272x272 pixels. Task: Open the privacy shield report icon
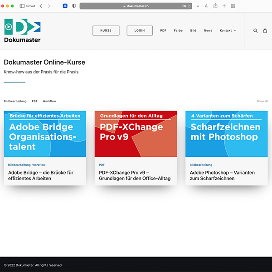coord(74,6)
